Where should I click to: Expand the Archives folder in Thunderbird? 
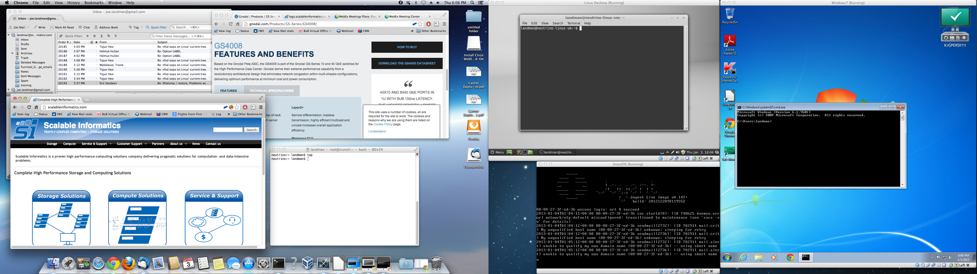click(x=12, y=53)
